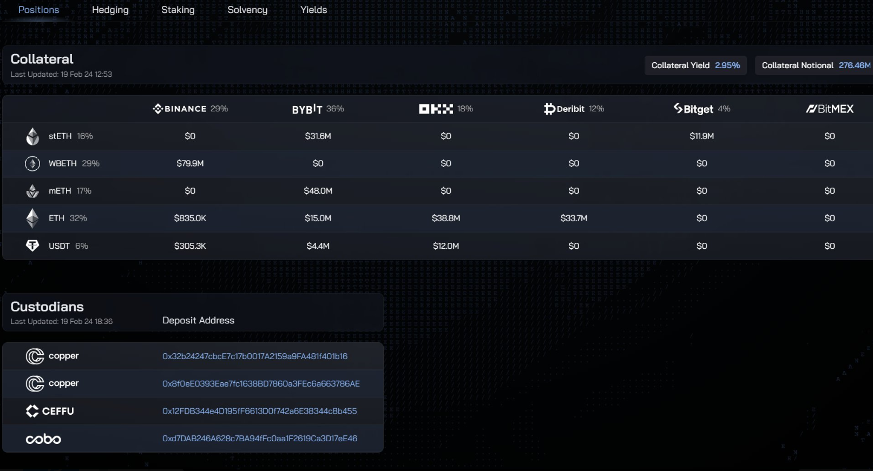This screenshot has height=471, width=873.
Task: Click the Binance 29% allocation figure
Action: pos(219,109)
